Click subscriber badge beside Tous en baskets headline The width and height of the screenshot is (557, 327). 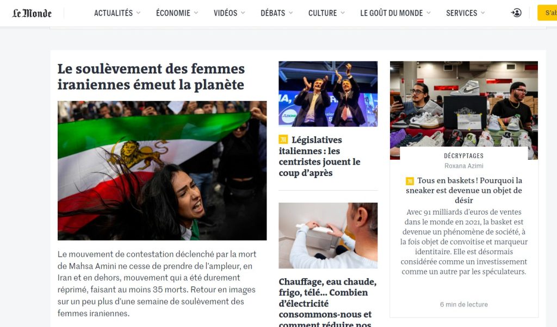pos(410,181)
